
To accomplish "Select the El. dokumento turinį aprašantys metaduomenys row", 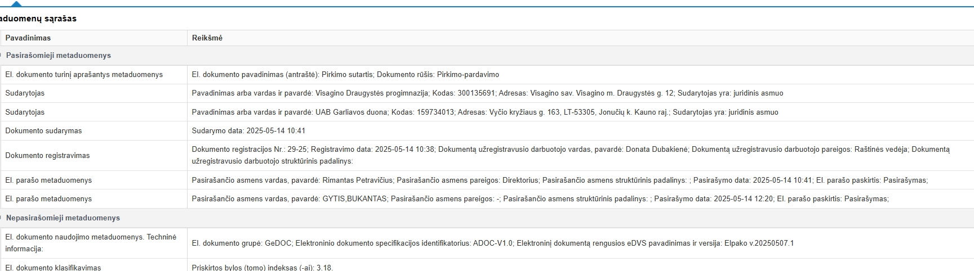I will [84, 75].
